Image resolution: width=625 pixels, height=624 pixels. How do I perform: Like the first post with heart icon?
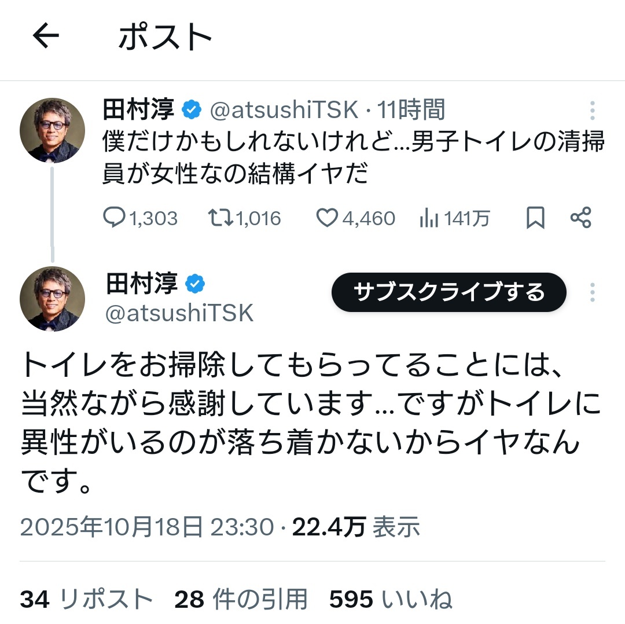click(x=327, y=218)
